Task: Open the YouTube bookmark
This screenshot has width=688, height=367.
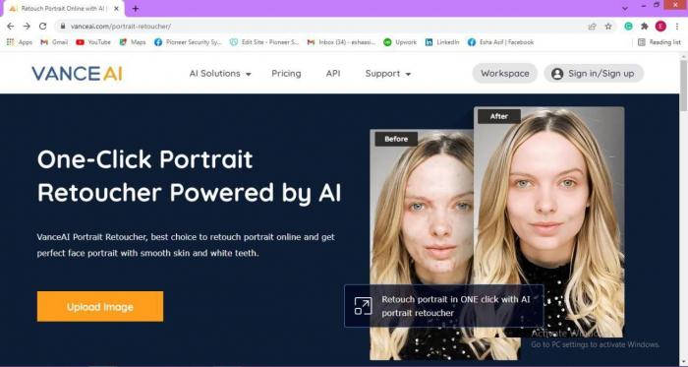Action: tap(93, 42)
